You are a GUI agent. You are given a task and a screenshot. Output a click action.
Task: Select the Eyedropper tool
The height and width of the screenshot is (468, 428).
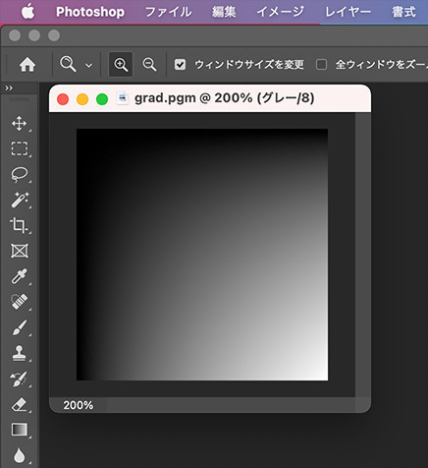pos(19,276)
